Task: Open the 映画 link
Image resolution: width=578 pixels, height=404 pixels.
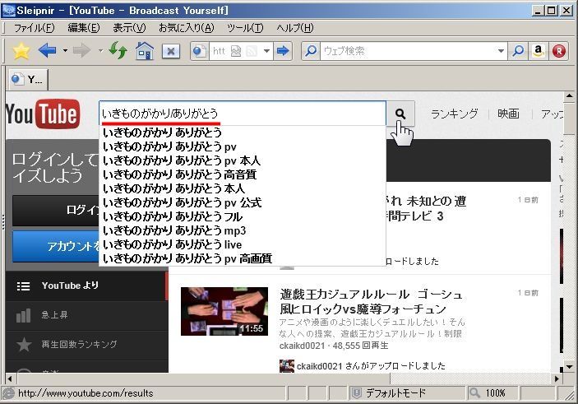Action: [508, 114]
